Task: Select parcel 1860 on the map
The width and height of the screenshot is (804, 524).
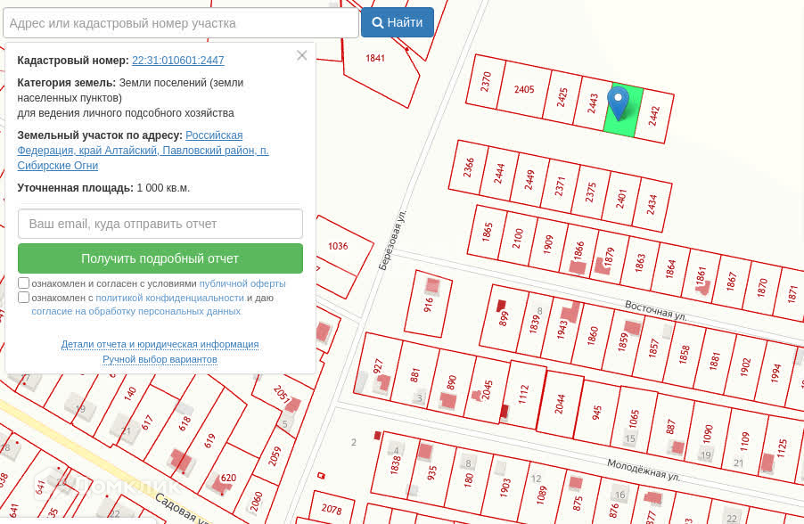Action: [593, 336]
